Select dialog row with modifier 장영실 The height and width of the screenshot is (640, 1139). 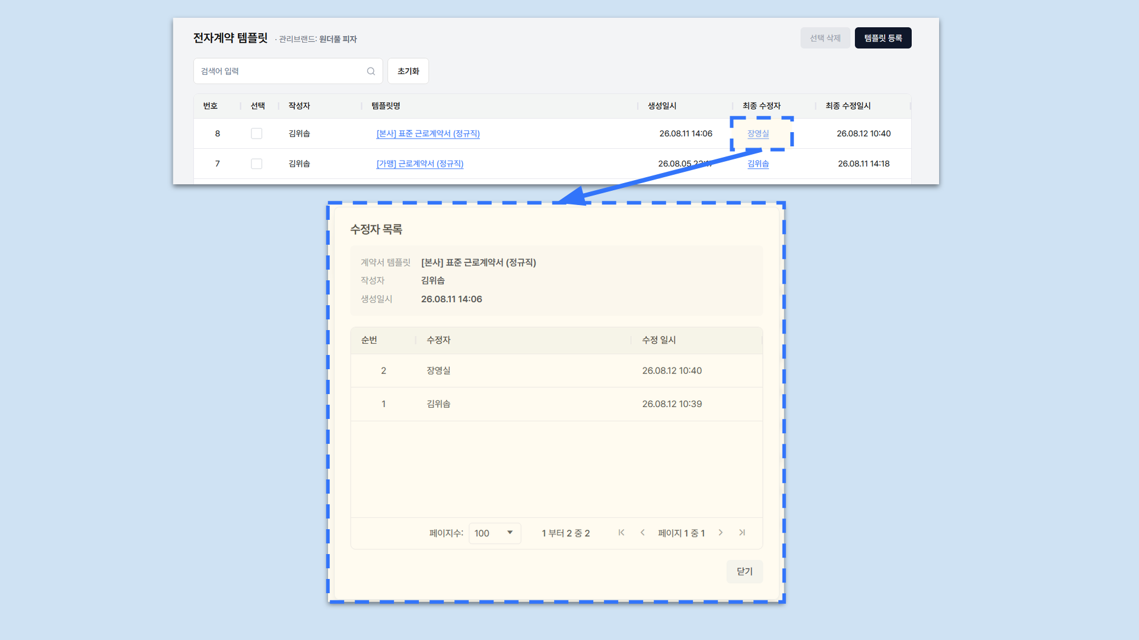click(x=556, y=370)
